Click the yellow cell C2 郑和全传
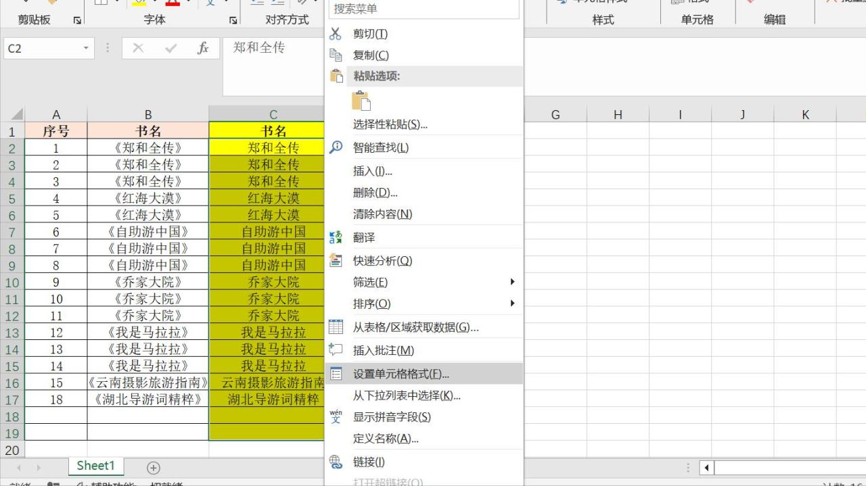The height and width of the screenshot is (486, 866). [267, 147]
